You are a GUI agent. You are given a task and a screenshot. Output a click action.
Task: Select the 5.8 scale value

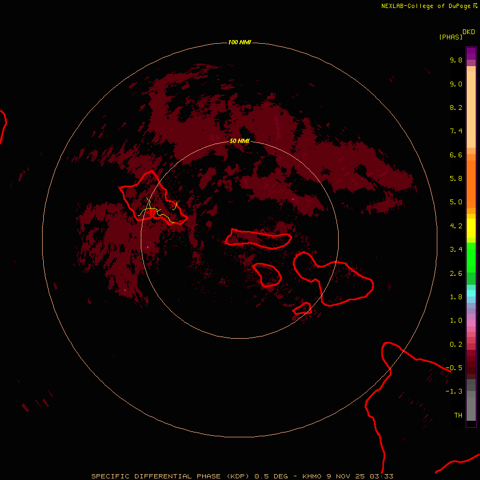[x=456, y=179]
